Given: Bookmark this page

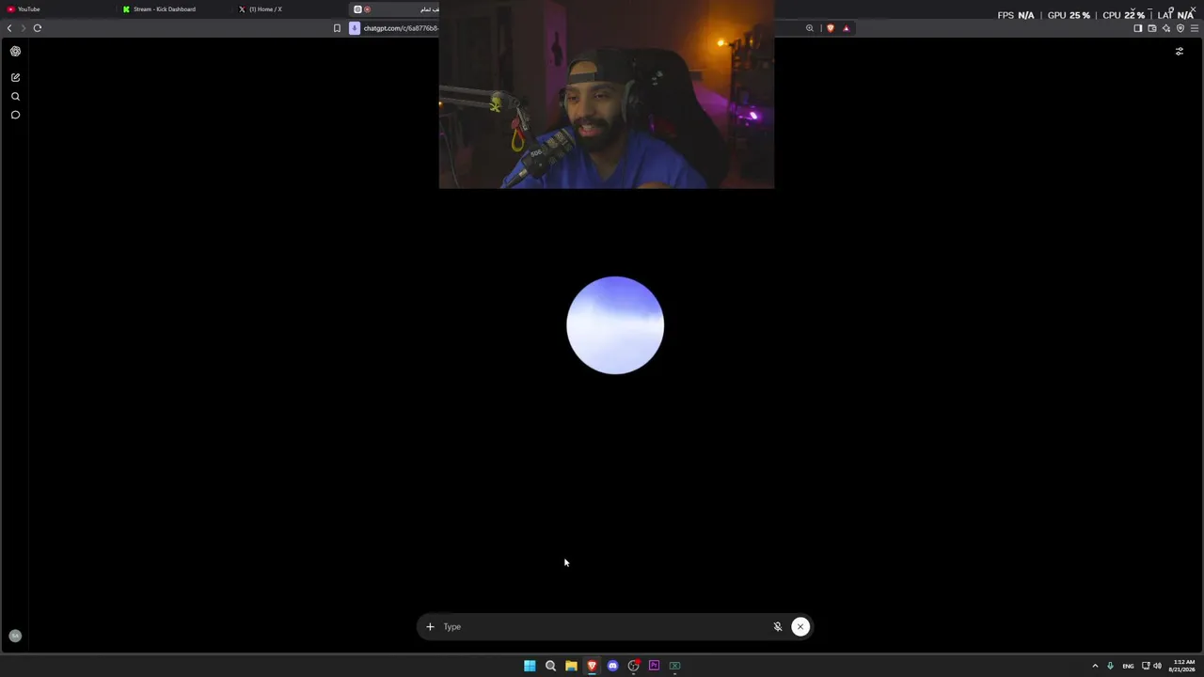Looking at the screenshot, I should tap(337, 28).
